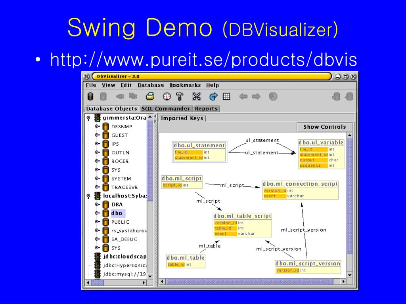
Task: Click the tree panel scroll left arrow
Action: tap(88, 283)
